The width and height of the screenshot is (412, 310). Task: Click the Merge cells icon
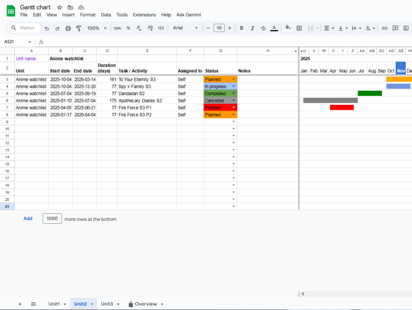[x=311, y=28]
